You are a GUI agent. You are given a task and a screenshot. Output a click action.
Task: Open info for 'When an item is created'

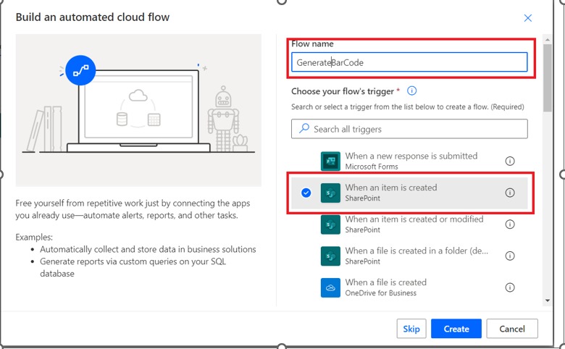(510, 193)
